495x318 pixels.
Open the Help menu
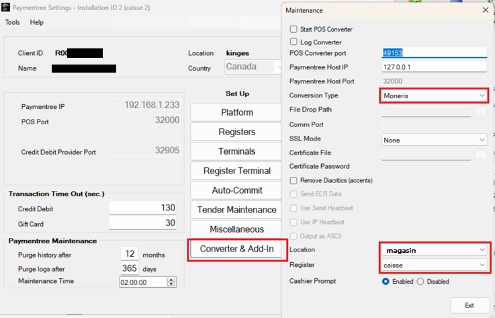(37, 22)
